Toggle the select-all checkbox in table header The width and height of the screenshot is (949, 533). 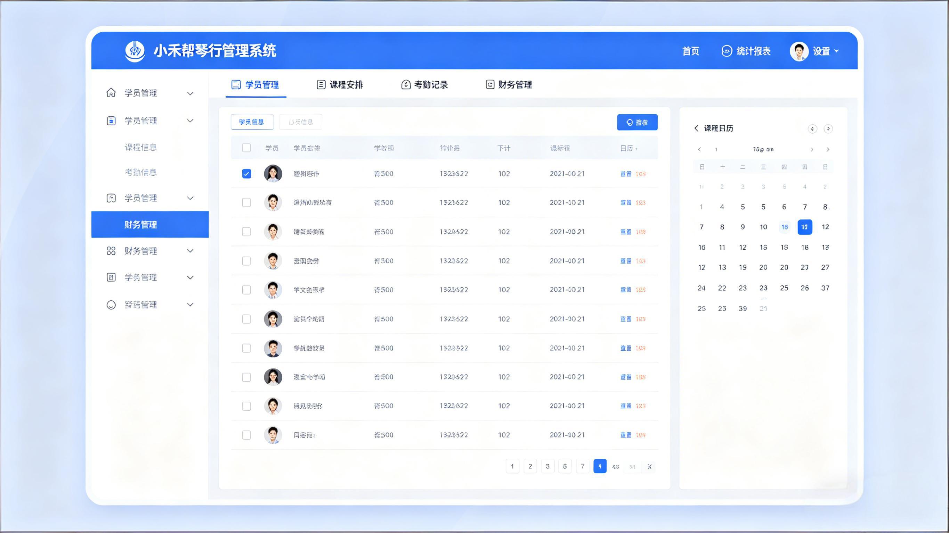pos(246,148)
